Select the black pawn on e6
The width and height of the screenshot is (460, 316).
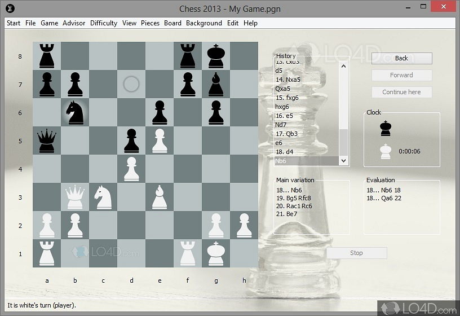160,112
